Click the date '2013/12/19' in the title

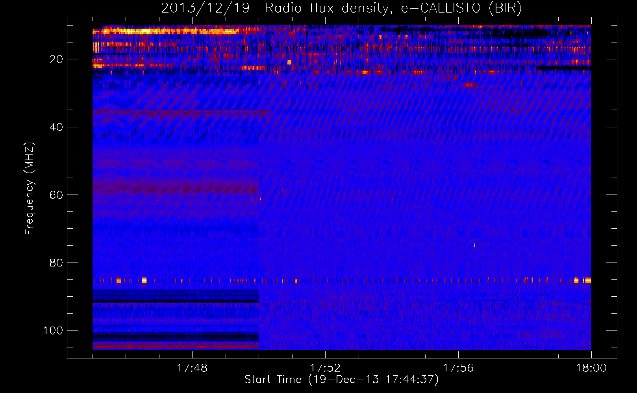(205, 8)
